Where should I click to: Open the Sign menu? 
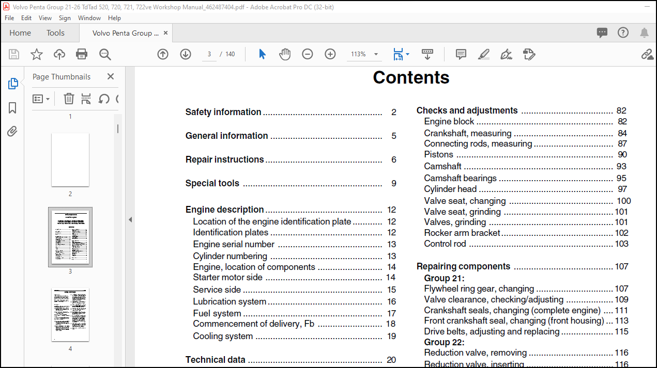pos(65,18)
